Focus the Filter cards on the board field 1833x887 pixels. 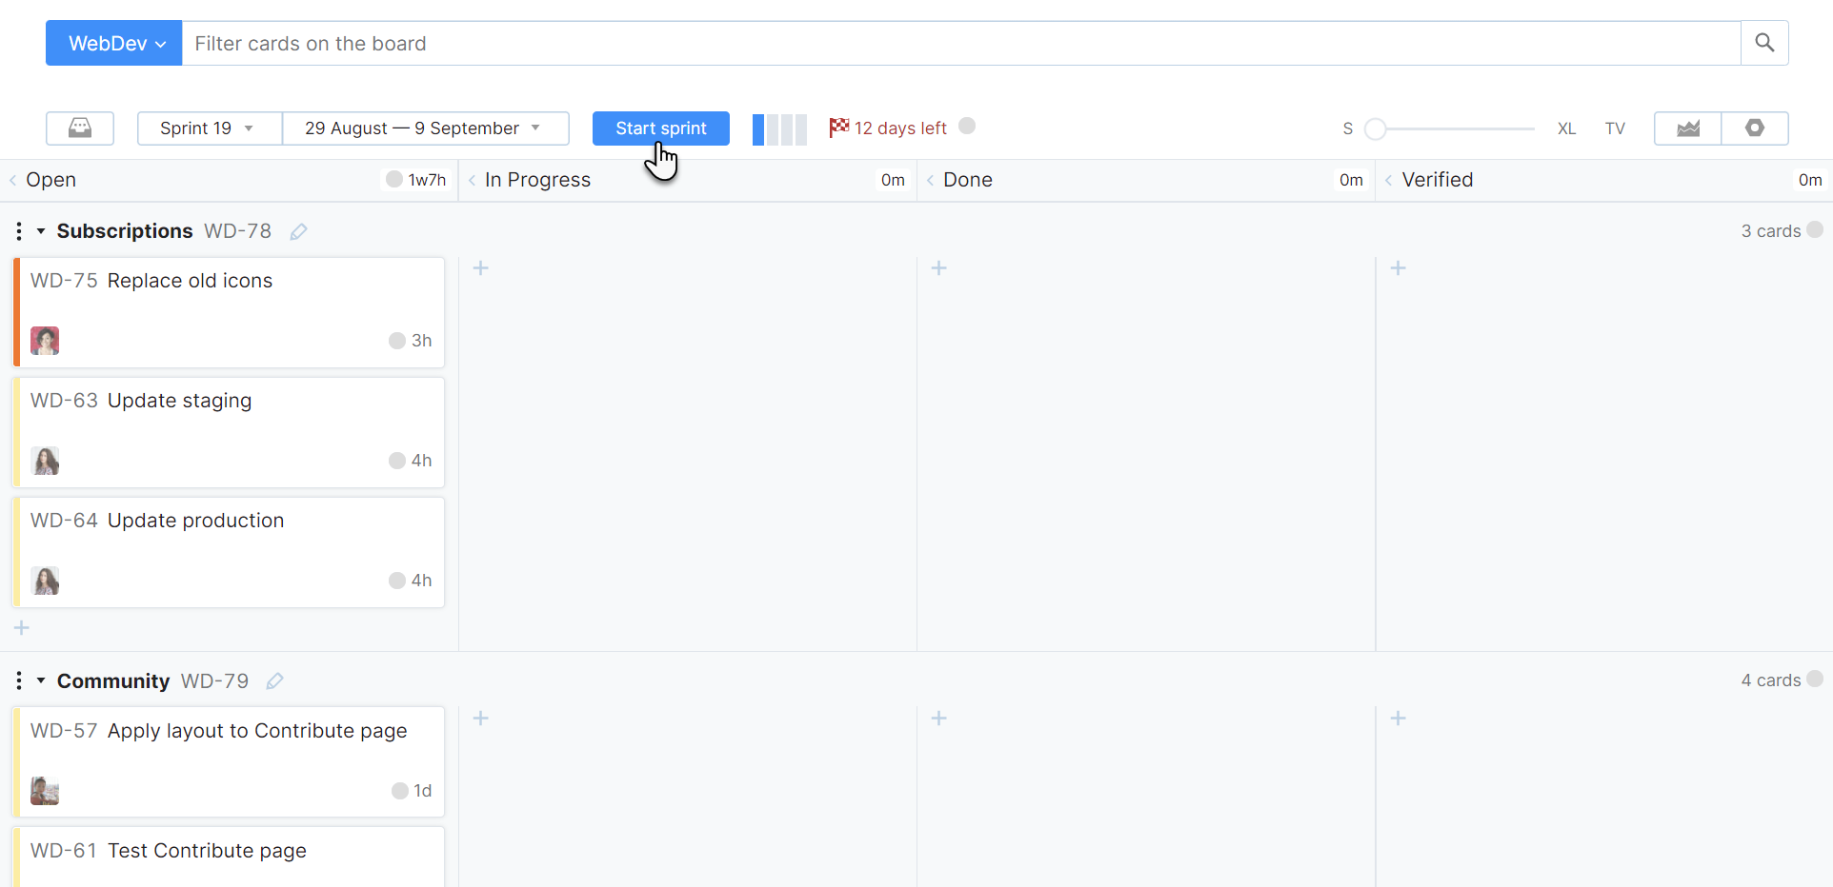[x=961, y=43]
